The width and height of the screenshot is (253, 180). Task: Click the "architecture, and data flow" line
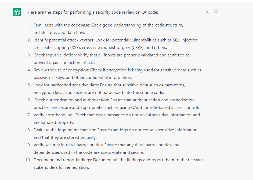(x=59, y=33)
